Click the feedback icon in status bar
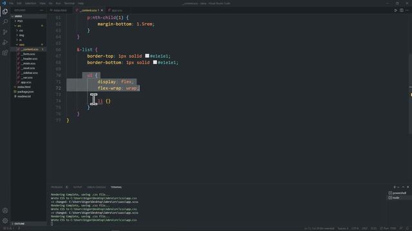The width and height of the screenshot is (412, 231). 401,228
